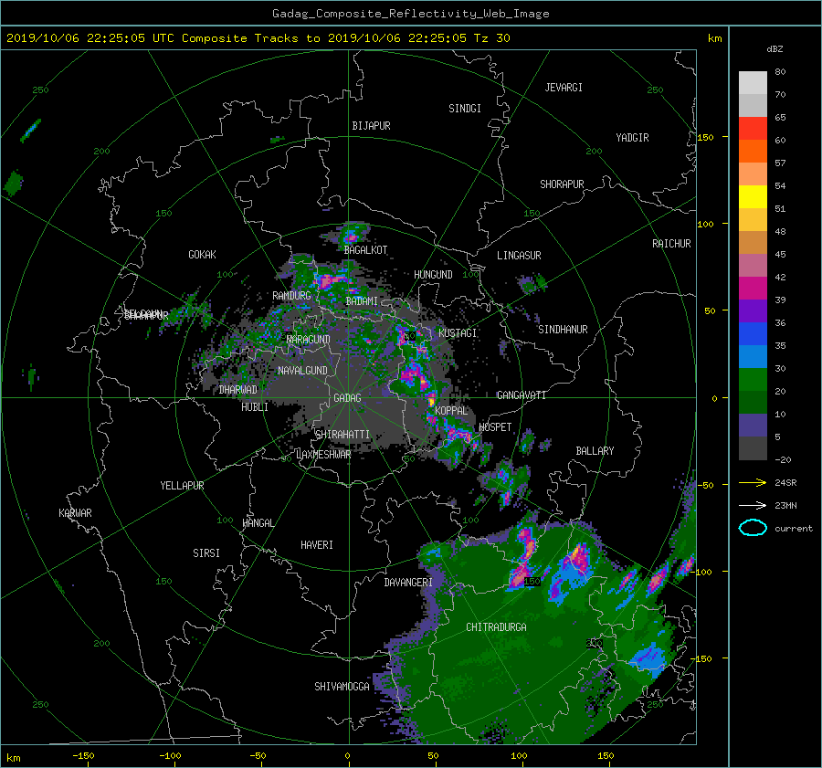Screen dimensions: 822x768
Task: Click the LAXMESHWAR city label
Action: click(x=323, y=455)
